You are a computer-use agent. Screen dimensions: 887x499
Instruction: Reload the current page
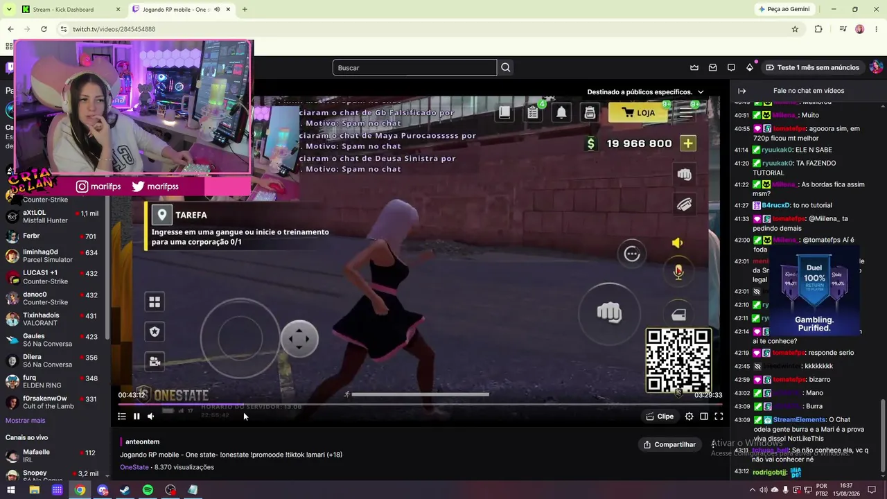coord(44,29)
